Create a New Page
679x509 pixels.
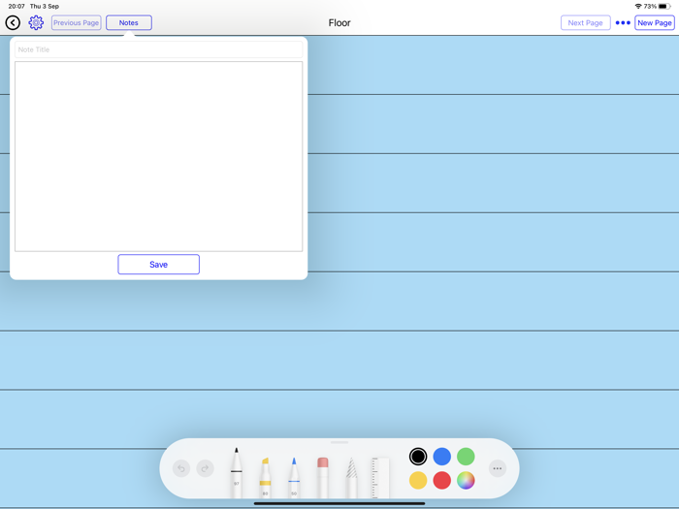655,22
